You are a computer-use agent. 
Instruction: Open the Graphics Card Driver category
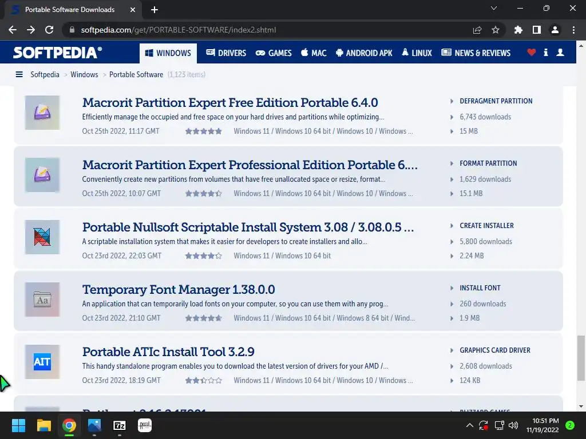tap(495, 350)
